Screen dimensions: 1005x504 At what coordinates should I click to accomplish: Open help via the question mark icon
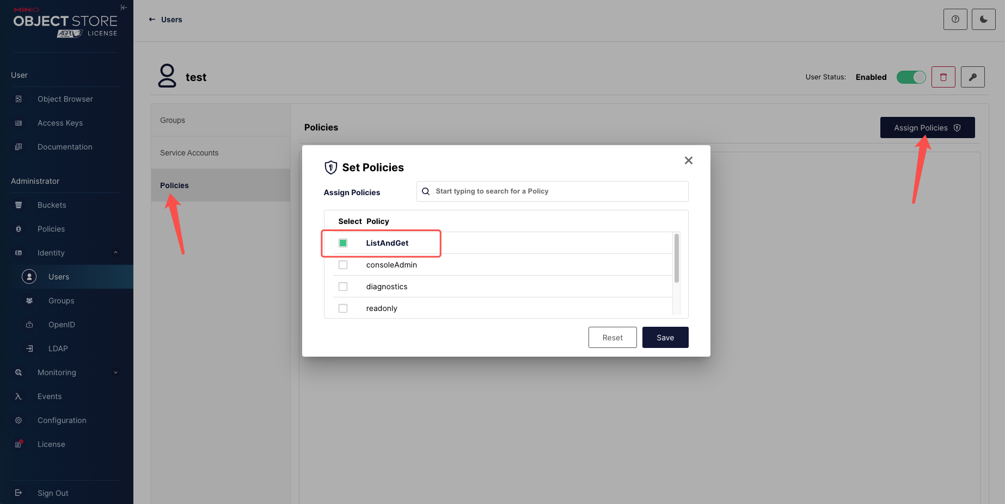point(955,20)
